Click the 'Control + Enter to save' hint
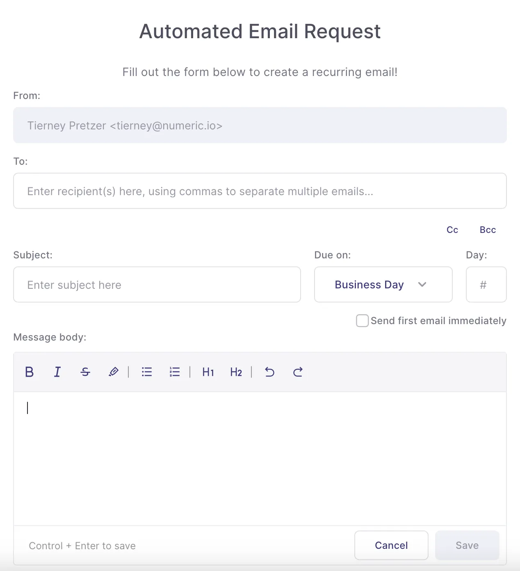The width and height of the screenshot is (520, 571). pyautogui.click(x=82, y=546)
